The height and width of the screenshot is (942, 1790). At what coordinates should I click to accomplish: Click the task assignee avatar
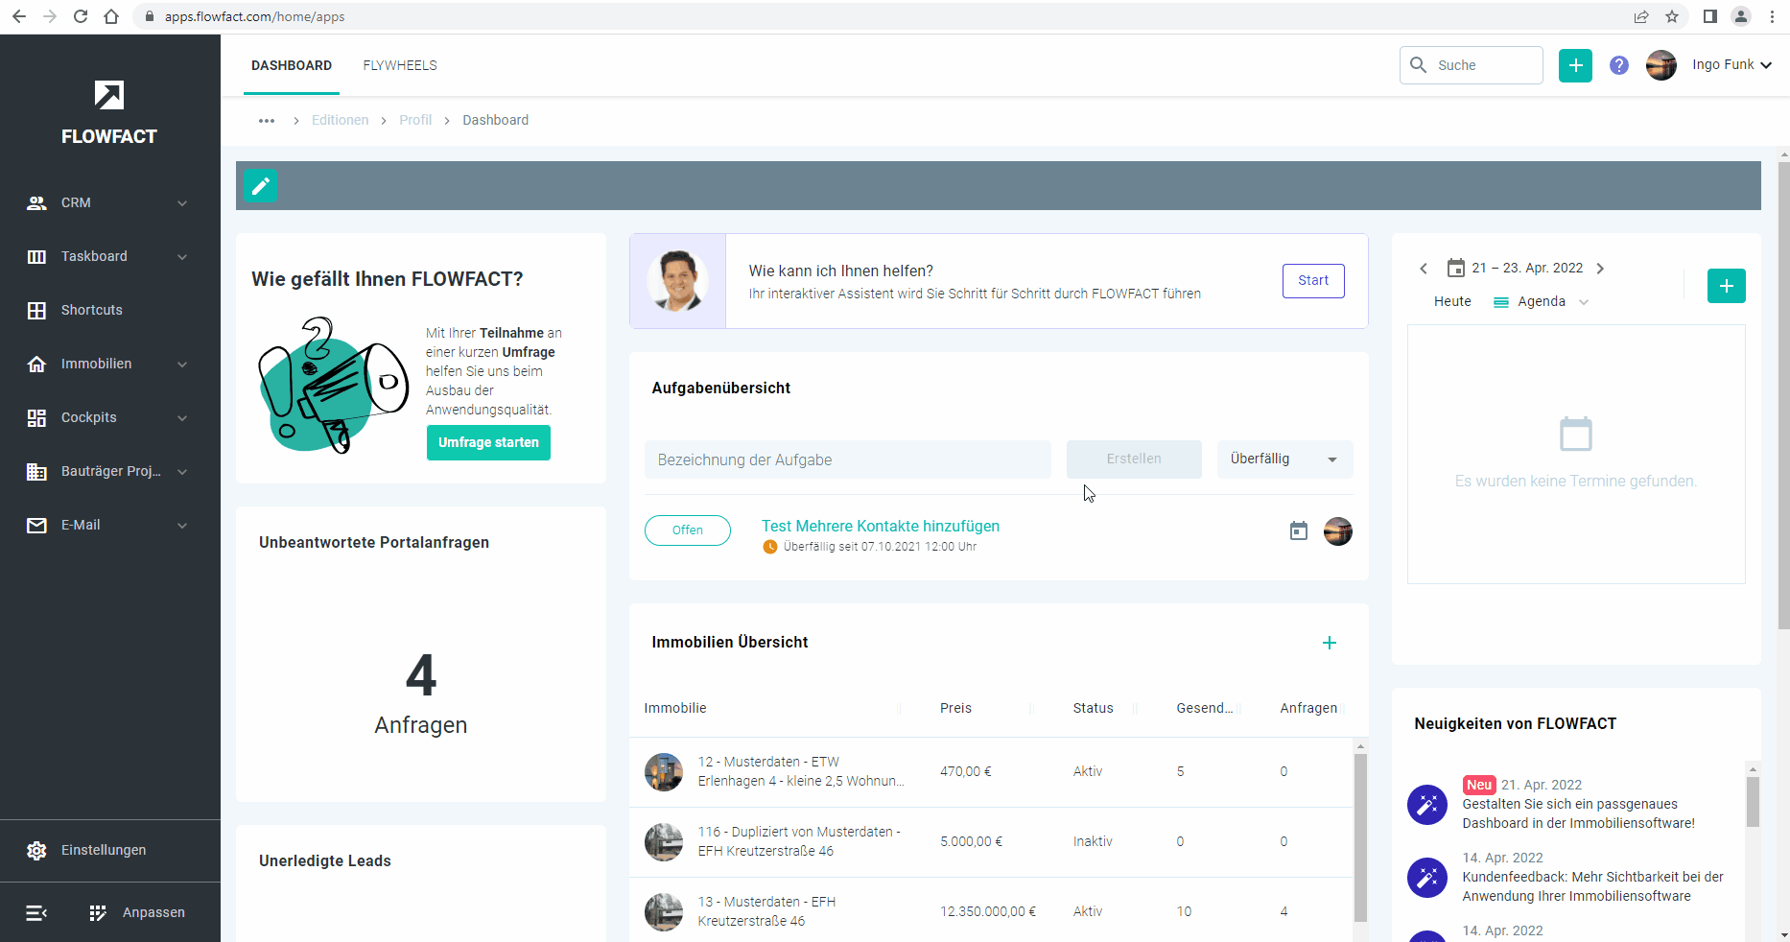tap(1338, 530)
